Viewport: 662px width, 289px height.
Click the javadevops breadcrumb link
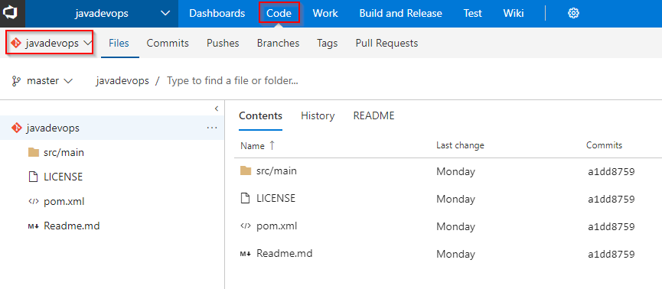[x=122, y=80]
